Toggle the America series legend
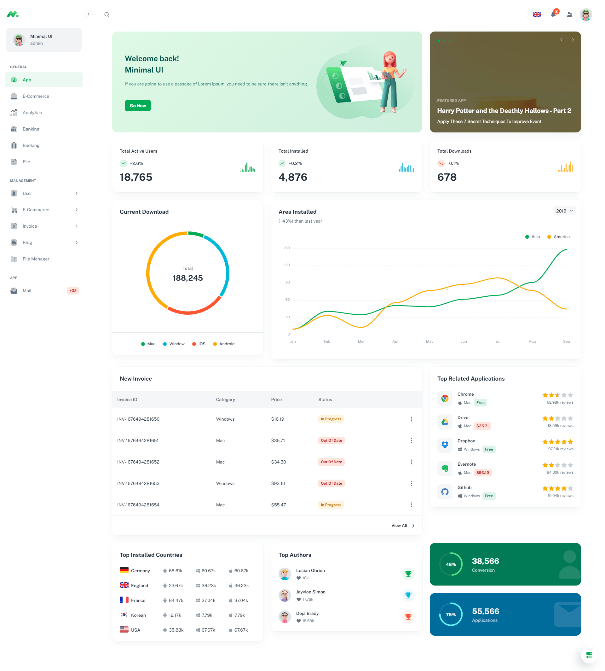This screenshot has height=671, width=605. (x=558, y=236)
